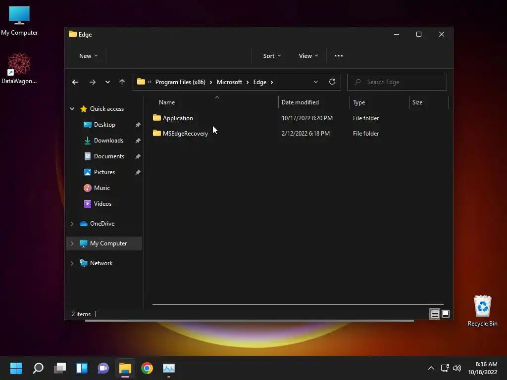Click the network icon in system tray
Screen dimensions: 507x380
[x=445, y=368]
